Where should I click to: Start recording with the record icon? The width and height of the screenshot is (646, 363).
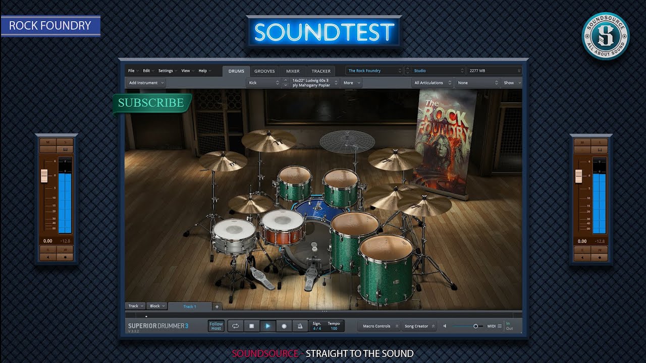click(x=284, y=326)
